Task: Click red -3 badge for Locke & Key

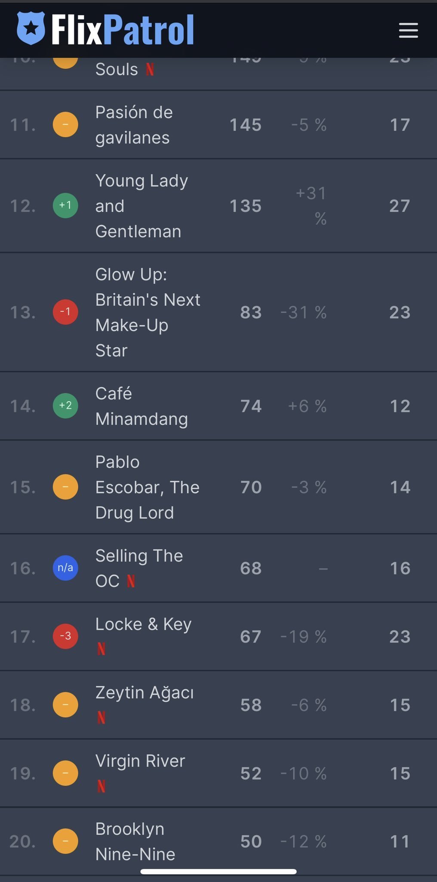Action: coord(65,636)
